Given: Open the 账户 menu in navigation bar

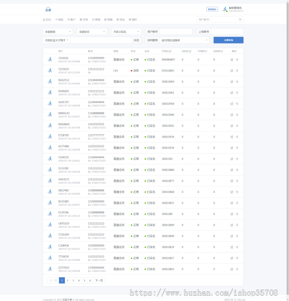Looking at the screenshot, I should click(x=71, y=20).
